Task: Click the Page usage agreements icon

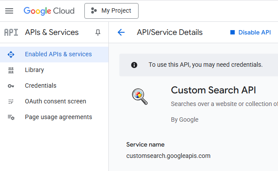Action: [11, 117]
